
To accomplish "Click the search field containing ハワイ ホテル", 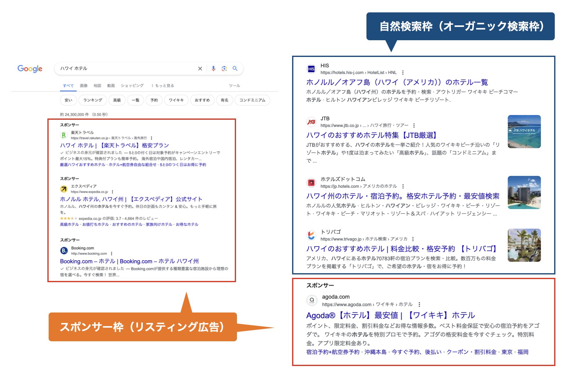I will pyautogui.click(x=124, y=68).
